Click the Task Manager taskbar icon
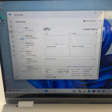Screen dimensions: 112x112 coord(104,91)
